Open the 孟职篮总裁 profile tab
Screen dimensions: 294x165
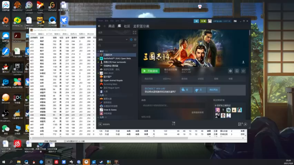(141, 26)
